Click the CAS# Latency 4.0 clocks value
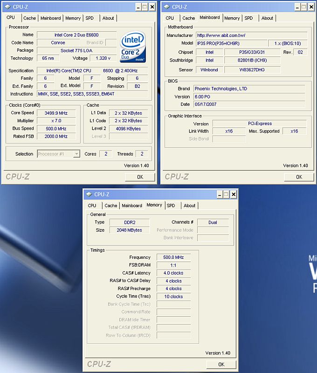 click(x=173, y=273)
